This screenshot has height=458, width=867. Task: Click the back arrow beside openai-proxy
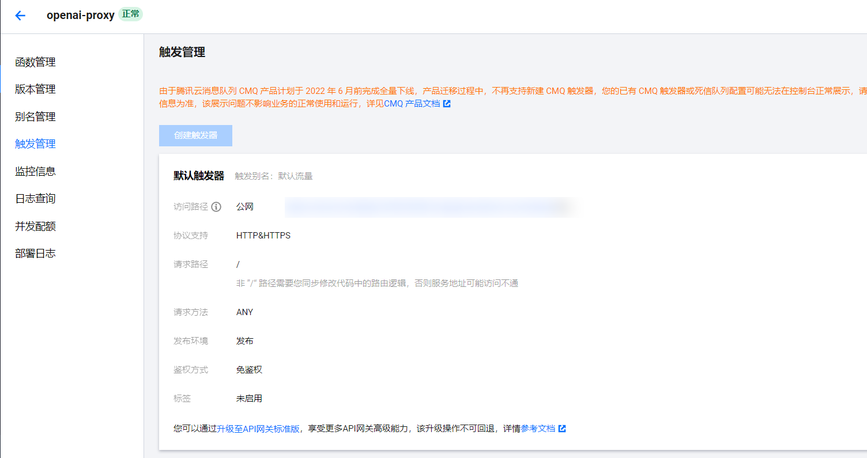coord(20,15)
